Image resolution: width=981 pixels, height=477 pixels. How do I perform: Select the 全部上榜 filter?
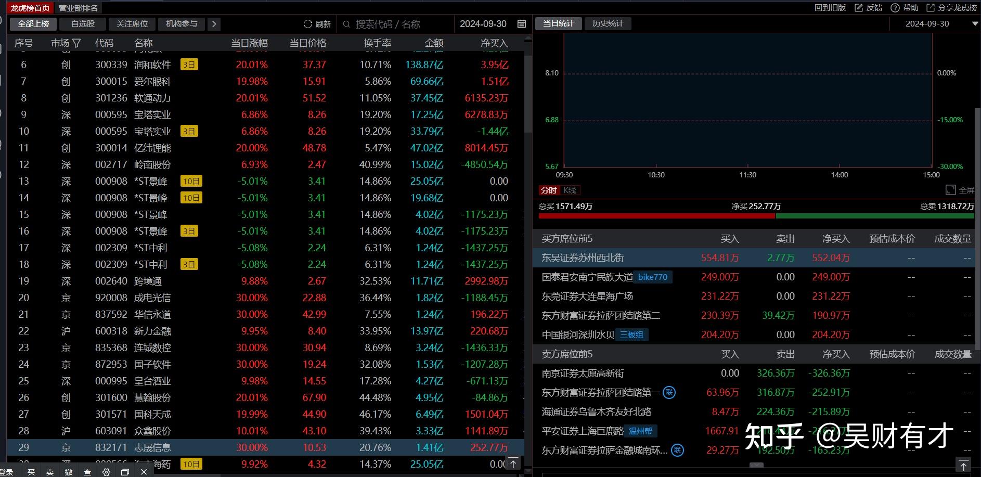[x=33, y=24]
